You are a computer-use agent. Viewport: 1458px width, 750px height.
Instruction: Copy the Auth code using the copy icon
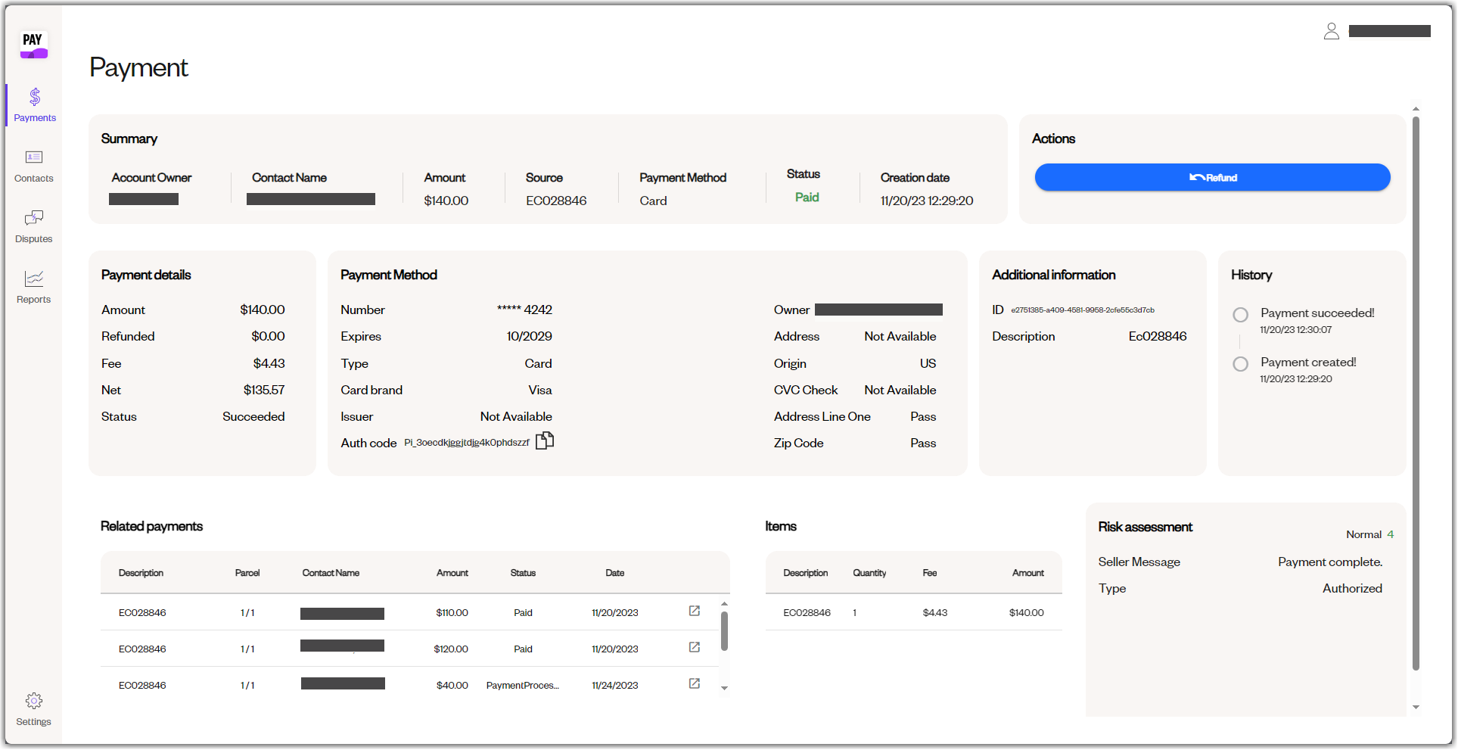tap(545, 440)
